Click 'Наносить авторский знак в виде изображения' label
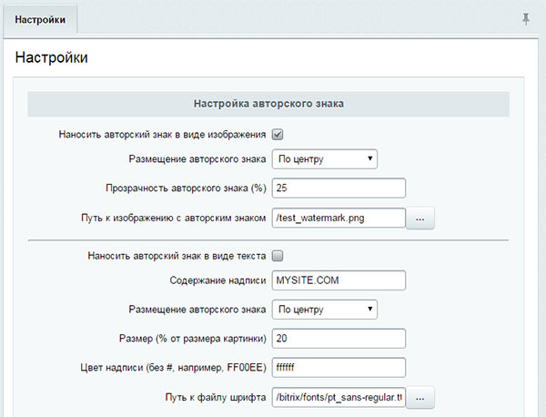546x417 pixels. point(161,134)
